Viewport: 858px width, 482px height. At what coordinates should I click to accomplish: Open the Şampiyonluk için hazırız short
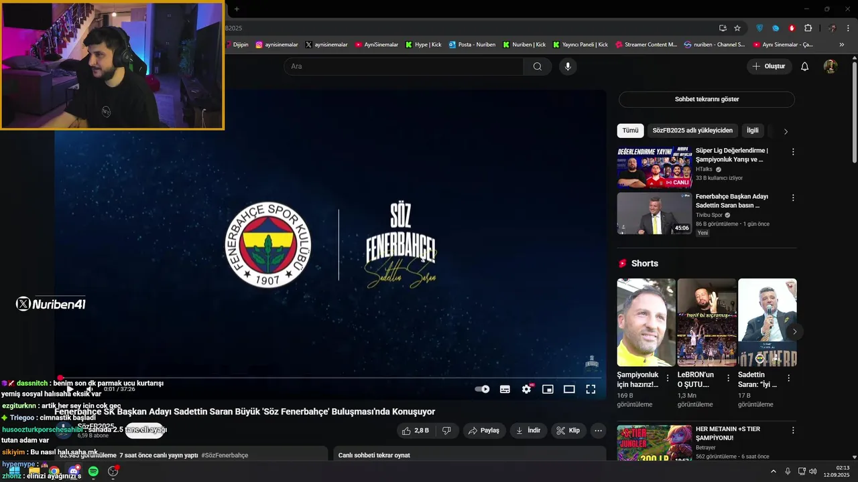[646, 322]
